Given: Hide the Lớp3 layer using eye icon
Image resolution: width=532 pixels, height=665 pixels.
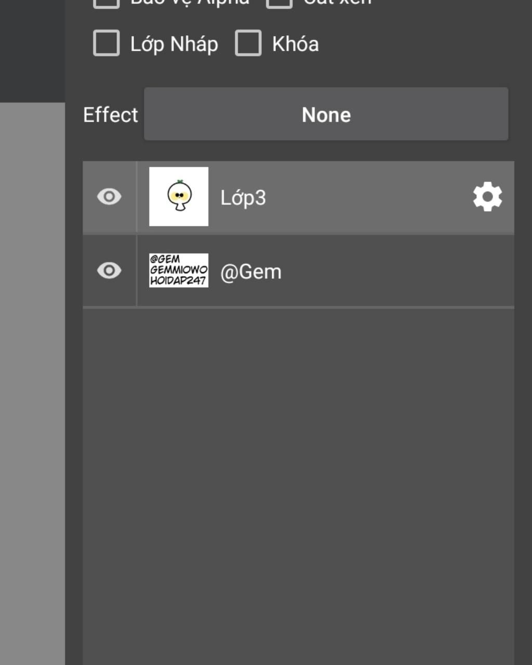Looking at the screenshot, I should [109, 197].
